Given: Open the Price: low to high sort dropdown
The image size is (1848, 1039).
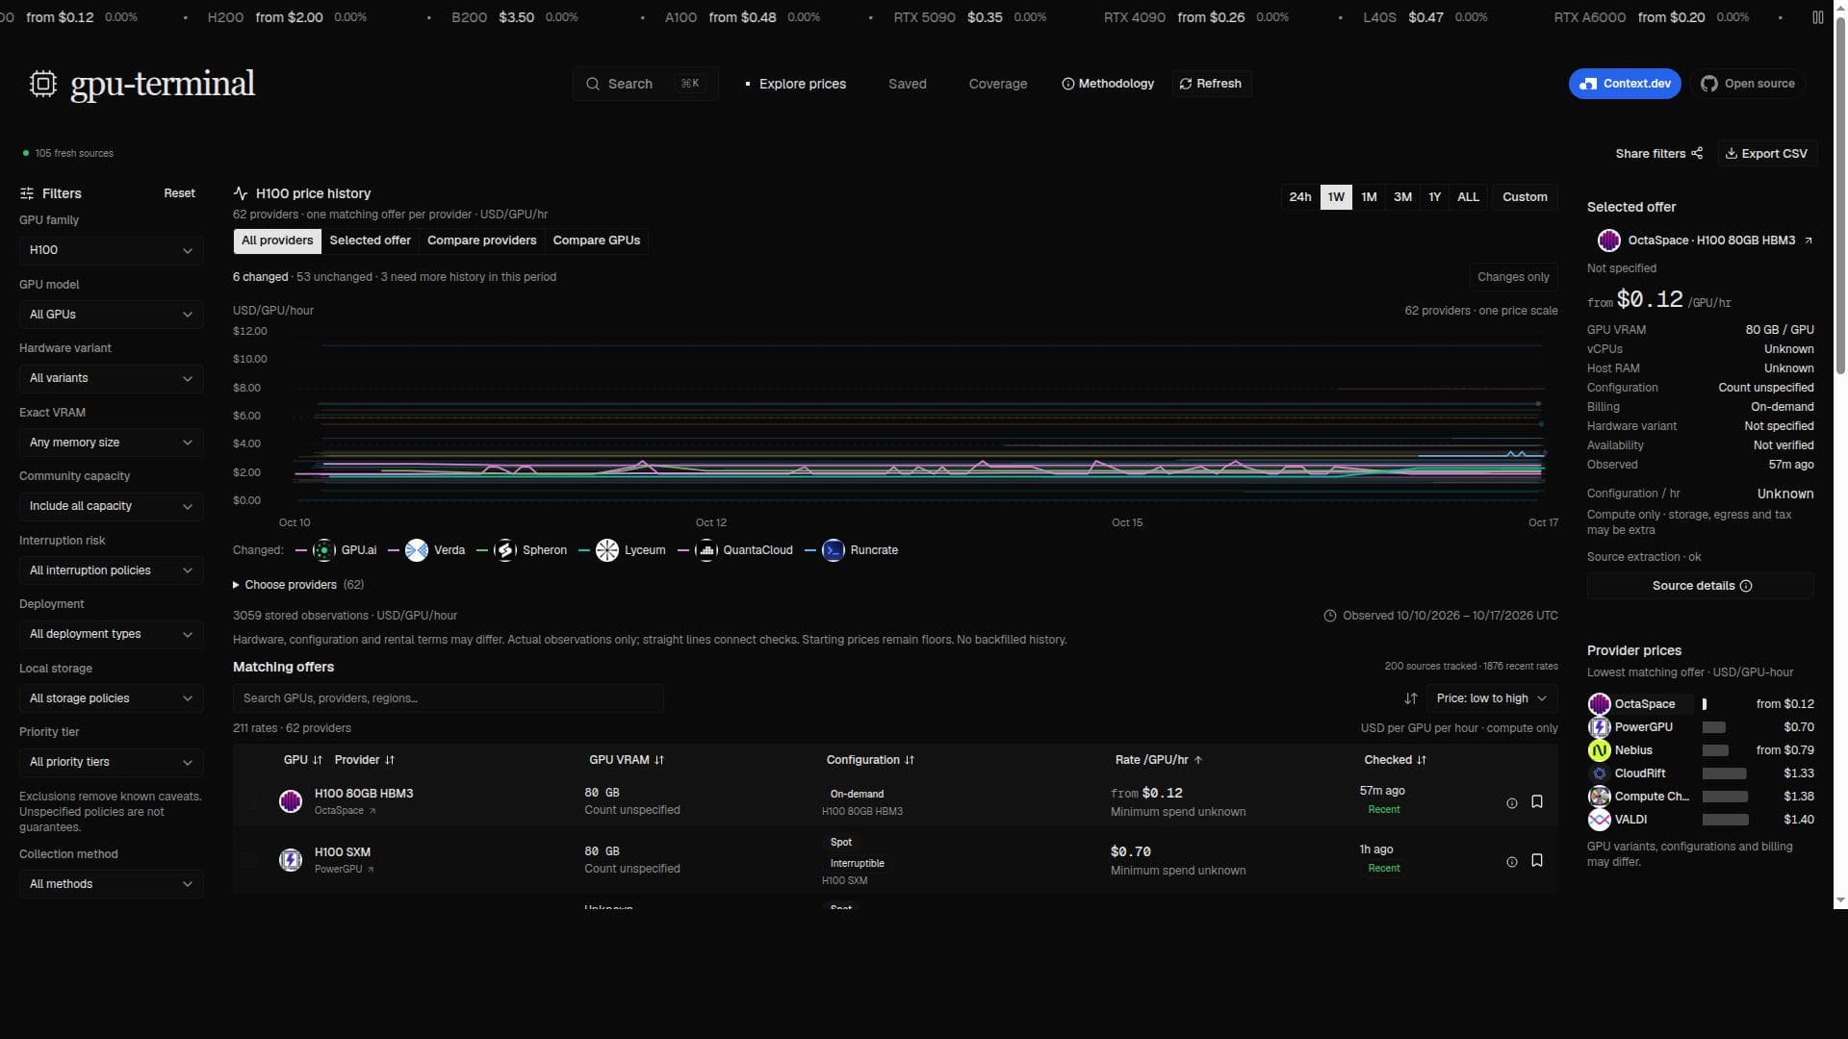Looking at the screenshot, I should pyautogui.click(x=1491, y=698).
